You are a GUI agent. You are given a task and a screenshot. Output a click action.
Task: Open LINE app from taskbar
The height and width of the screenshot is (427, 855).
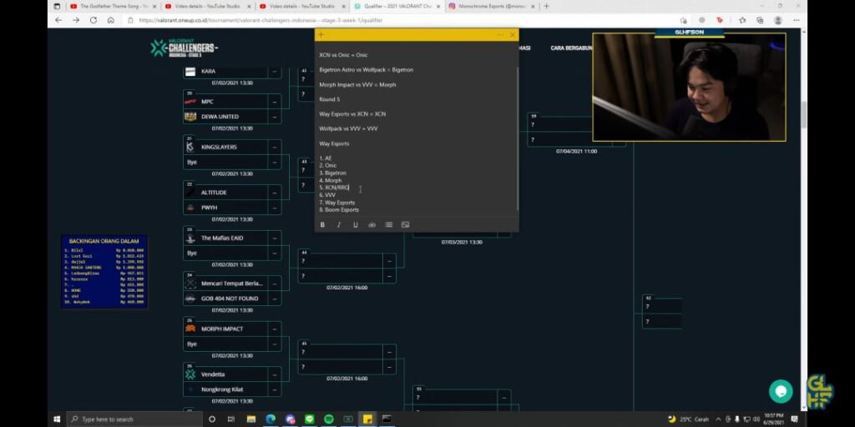click(x=309, y=419)
